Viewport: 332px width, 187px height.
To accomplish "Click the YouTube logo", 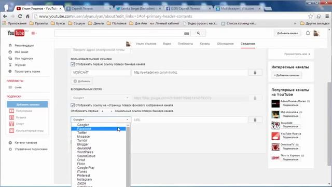I will [x=16, y=33].
